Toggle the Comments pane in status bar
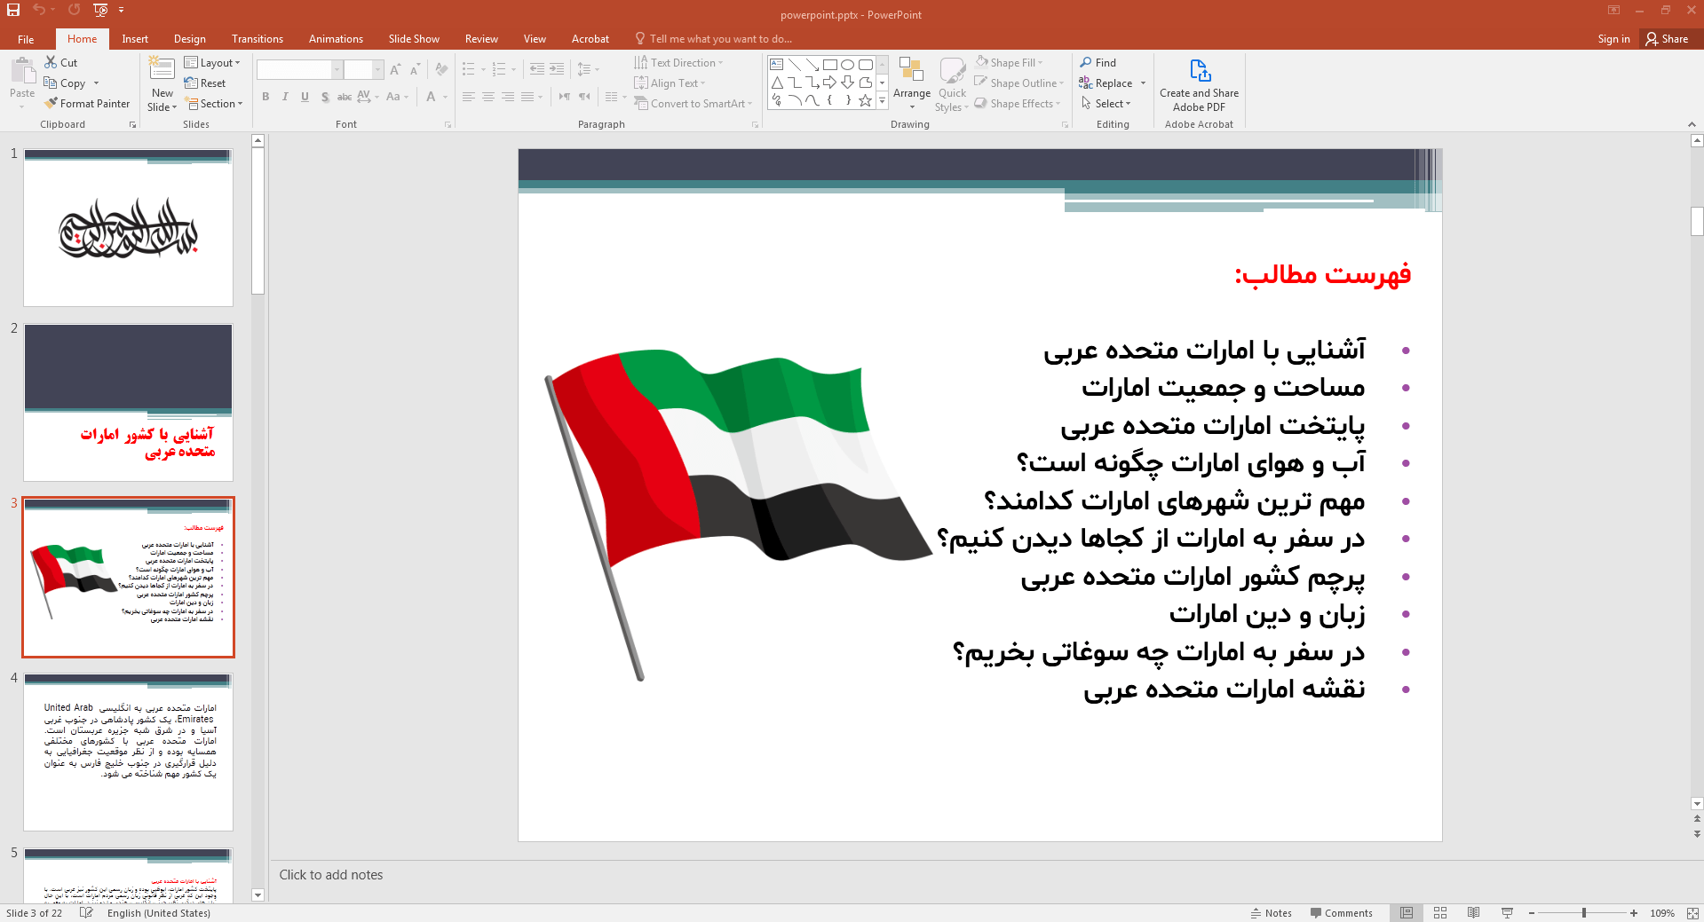Viewport: 1704px width, 922px height. [x=1341, y=913]
